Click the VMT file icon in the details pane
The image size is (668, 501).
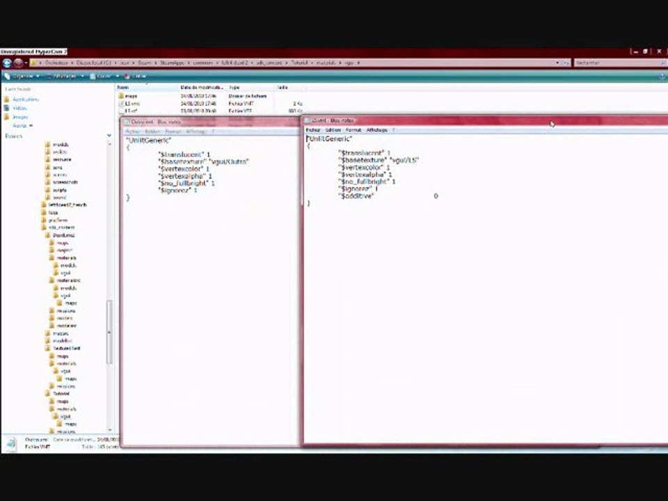[x=11, y=443]
